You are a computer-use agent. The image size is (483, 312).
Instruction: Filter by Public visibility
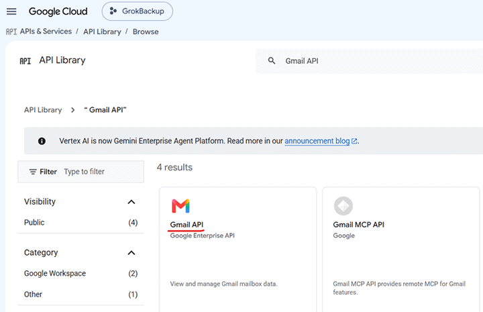[80, 222]
